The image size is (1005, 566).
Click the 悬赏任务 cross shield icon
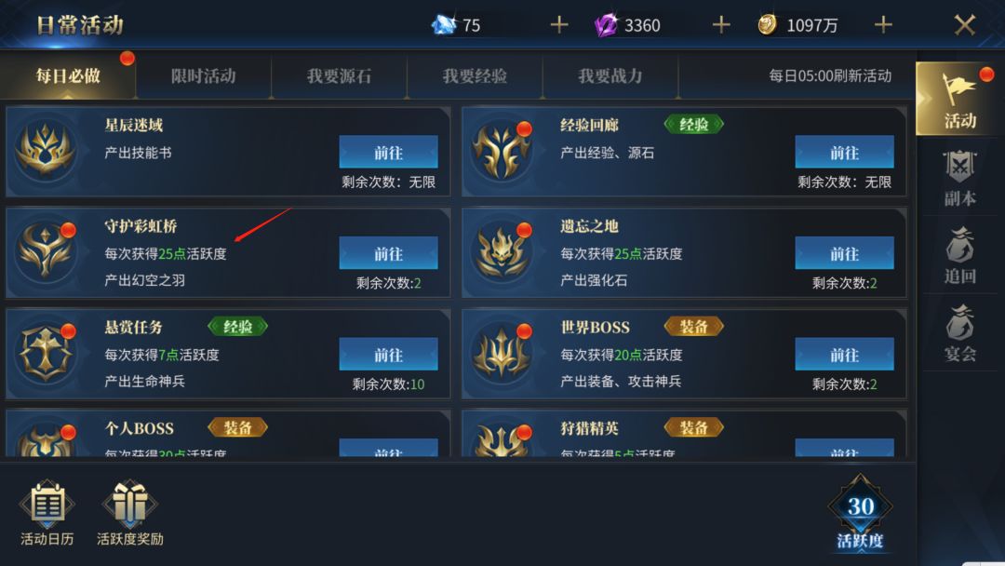(46, 353)
